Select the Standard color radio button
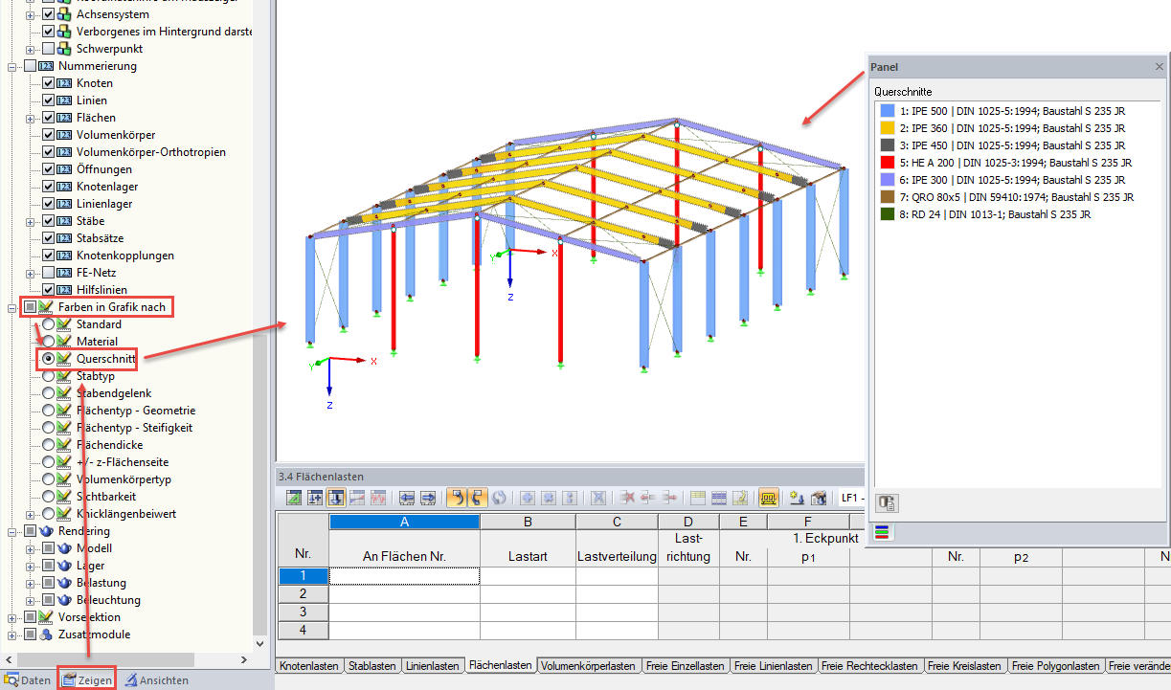This screenshot has height=690, width=1171. 48,324
